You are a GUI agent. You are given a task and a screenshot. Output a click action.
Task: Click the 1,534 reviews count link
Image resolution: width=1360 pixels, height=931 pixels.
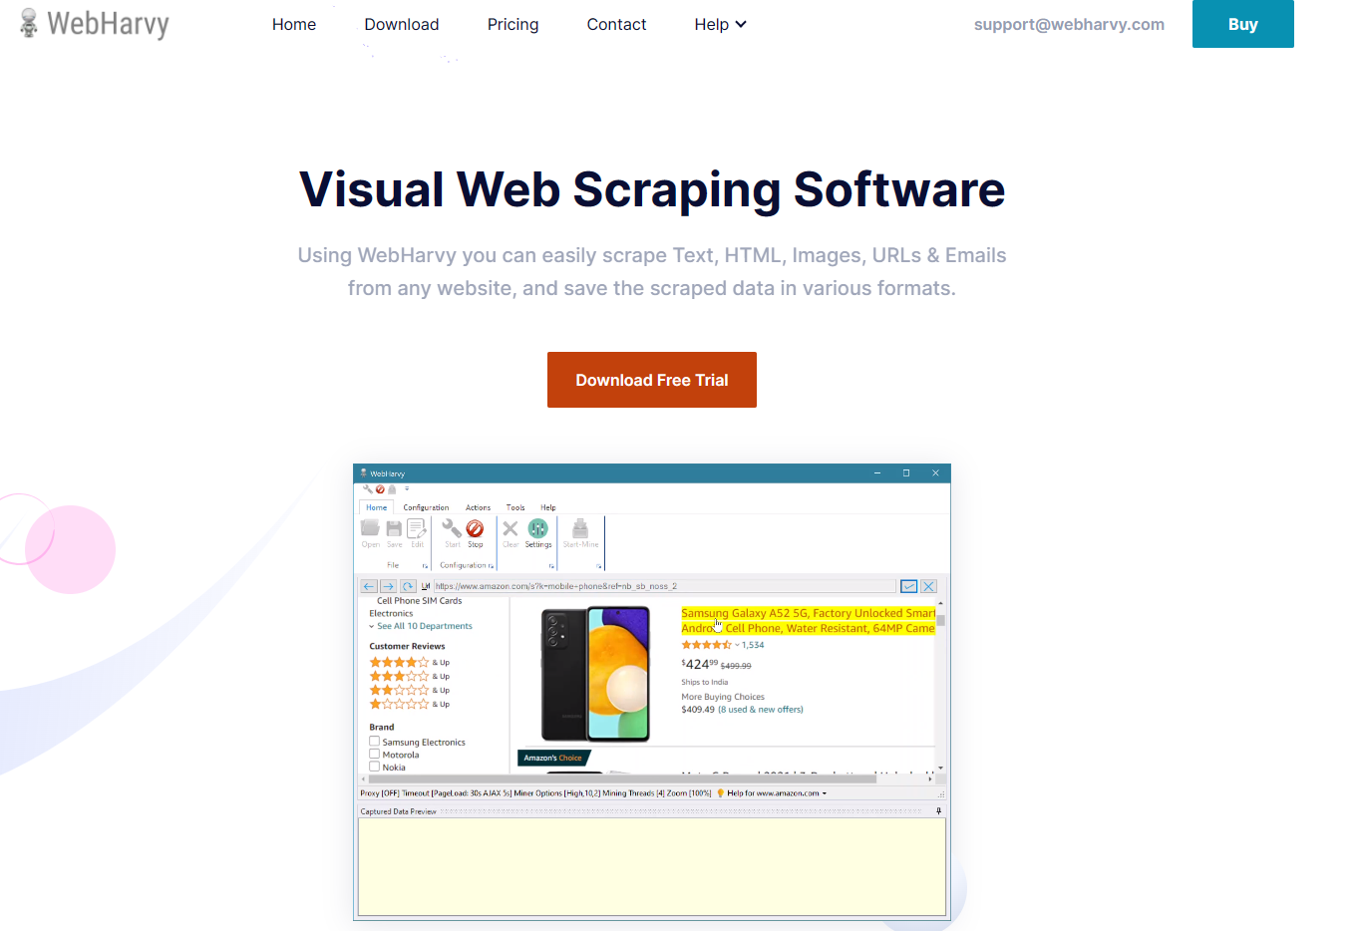point(753,645)
